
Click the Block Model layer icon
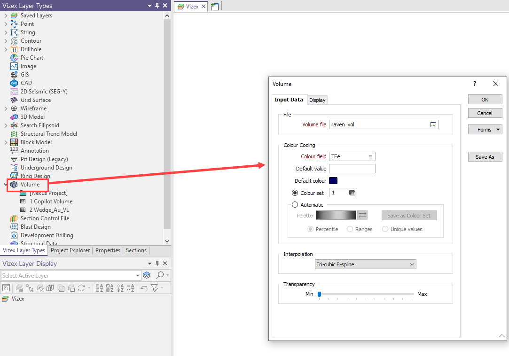tap(14, 142)
